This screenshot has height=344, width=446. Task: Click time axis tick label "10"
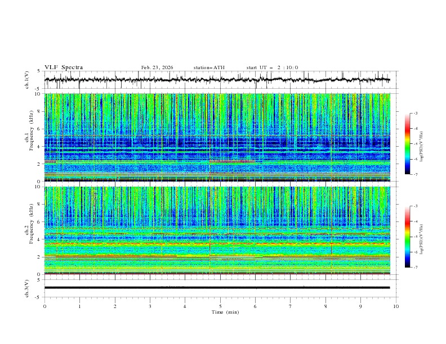[396, 306]
